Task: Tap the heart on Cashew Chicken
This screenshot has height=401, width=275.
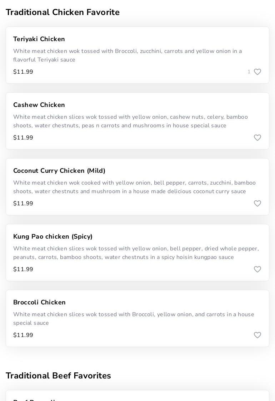Action: tap(257, 138)
